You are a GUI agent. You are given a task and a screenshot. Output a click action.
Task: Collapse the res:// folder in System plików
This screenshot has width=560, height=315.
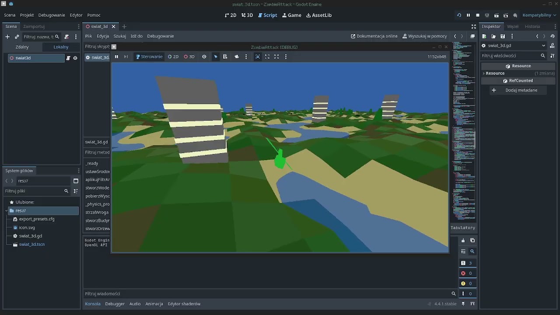tap(7, 211)
